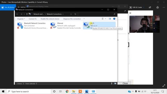Image resolution: width=167 pixels, height=94 pixels.
Task: Click Diagnose this connection
Action: 72,19
